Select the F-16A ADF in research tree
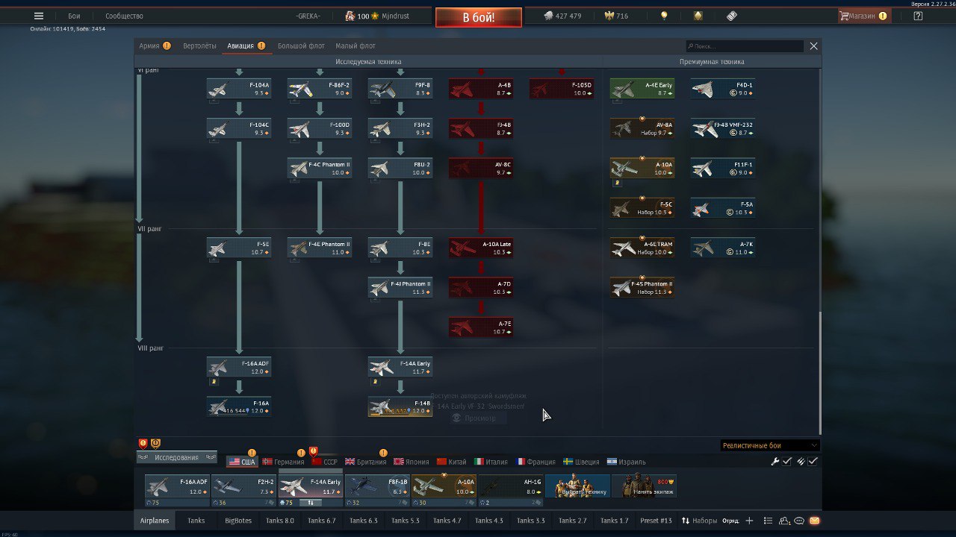Viewport: 956px width, 537px height. tap(239, 367)
